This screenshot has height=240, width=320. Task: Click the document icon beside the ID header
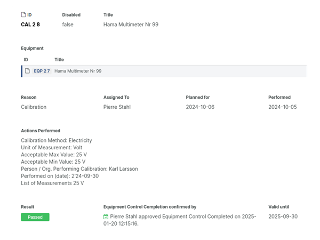click(x=23, y=15)
